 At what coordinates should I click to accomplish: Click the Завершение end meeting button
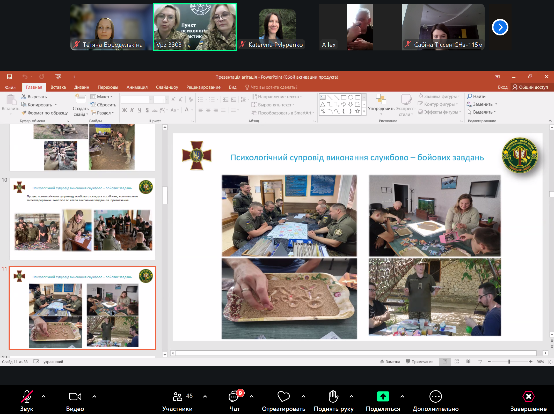coord(528,397)
